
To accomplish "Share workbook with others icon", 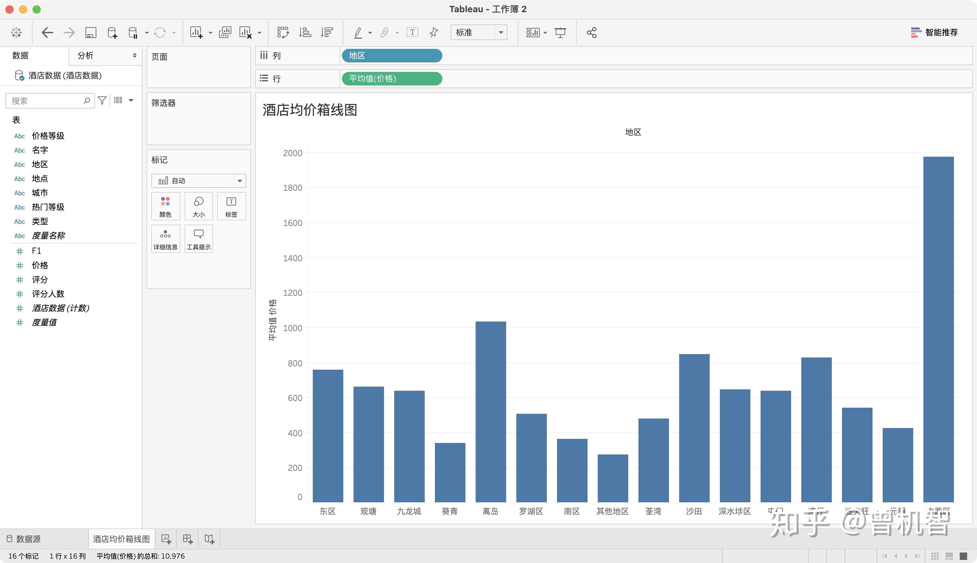I will (x=591, y=33).
